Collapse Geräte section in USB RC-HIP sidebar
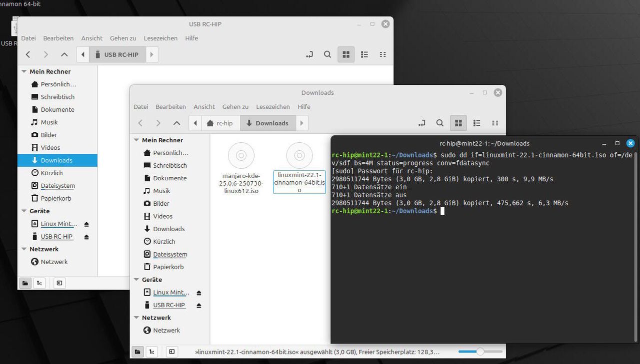This screenshot has width=640, height=364. tap(24, 211)
